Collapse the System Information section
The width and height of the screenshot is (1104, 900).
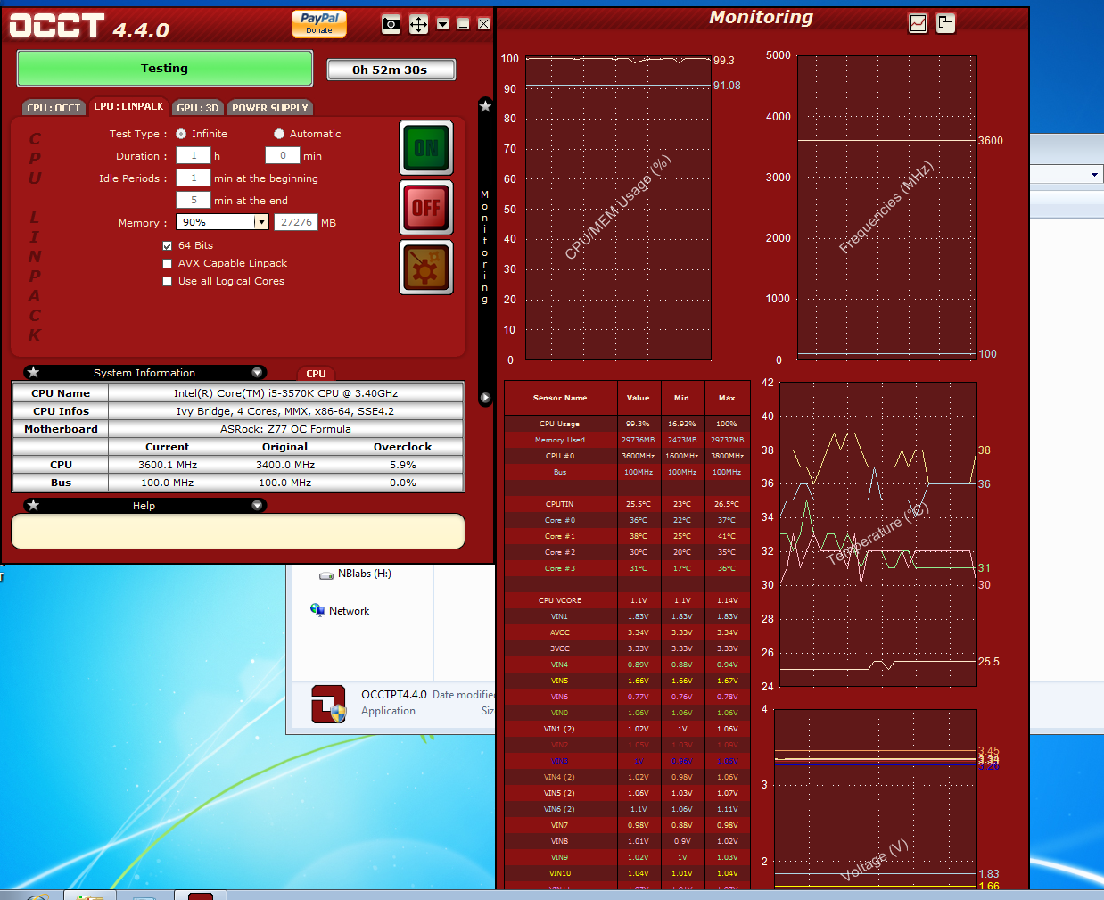(257, 373)
